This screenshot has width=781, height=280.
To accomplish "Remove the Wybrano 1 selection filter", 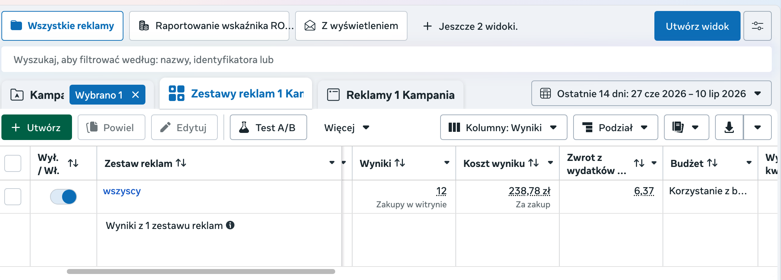I will [135, 95].
